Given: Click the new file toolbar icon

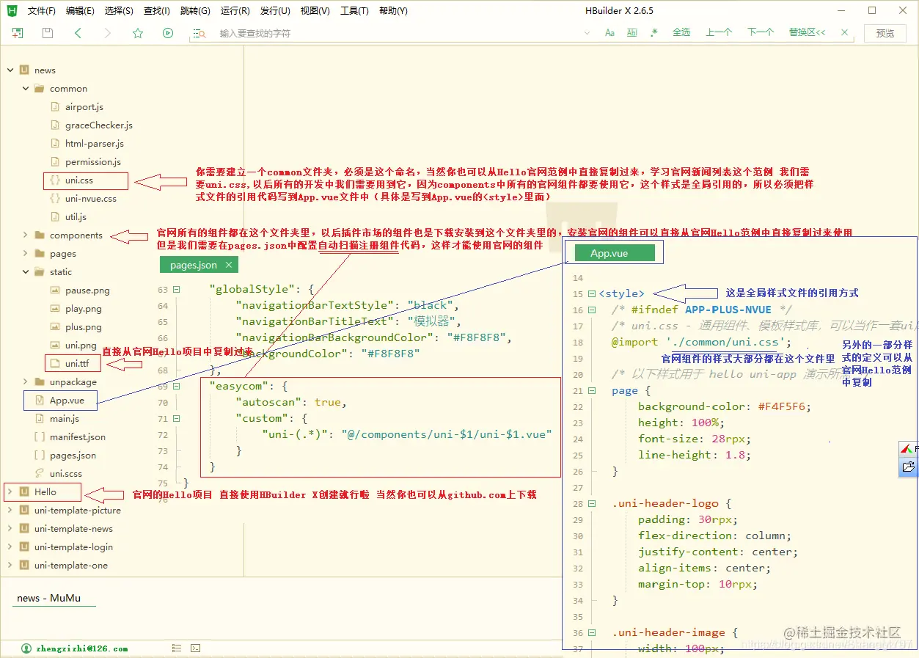Looking at the screenshot, I should pyautogui.click(x=18, y=33).
